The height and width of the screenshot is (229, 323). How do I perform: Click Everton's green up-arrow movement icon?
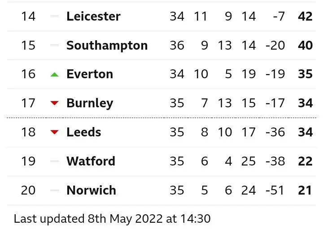(x=55, y=74)
